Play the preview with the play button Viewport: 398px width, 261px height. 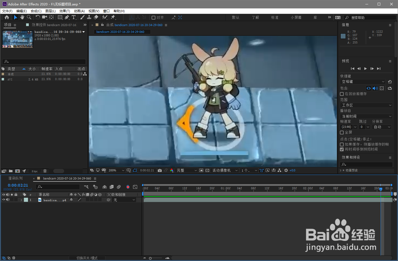(365, 69)
